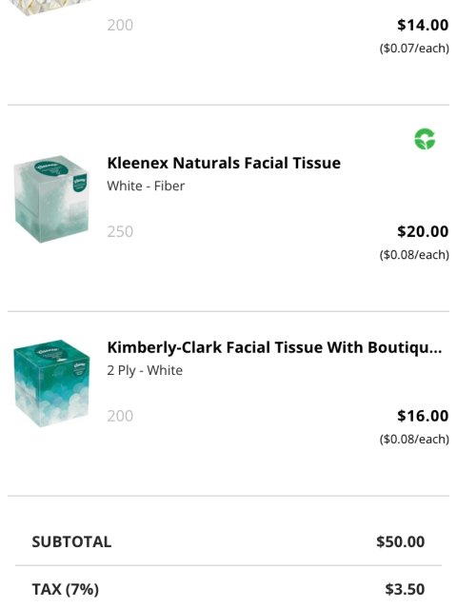Click the $14.00 price
Screen dimensions: 457x609
coord(423,26)
